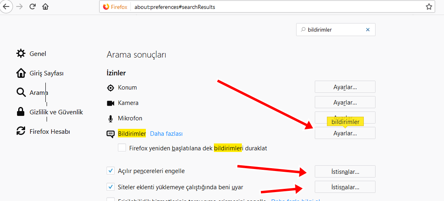
Task: Click the Konum location target icon
Action: 111,88
